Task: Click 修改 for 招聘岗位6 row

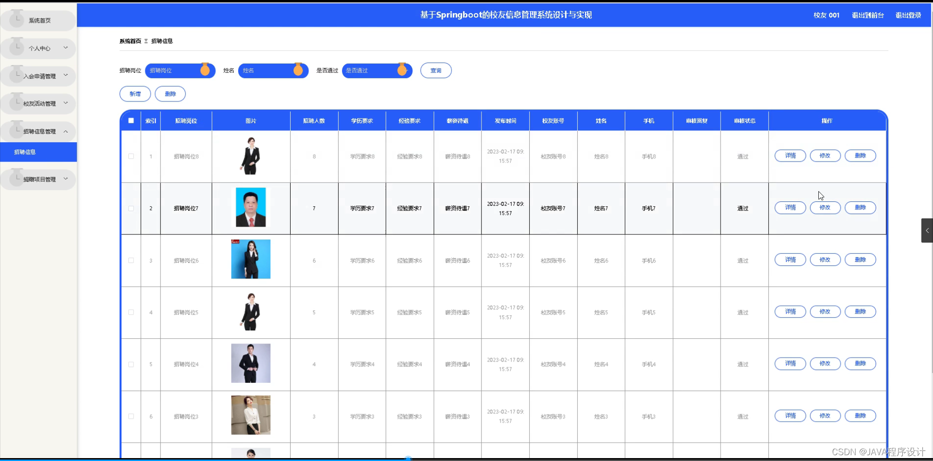Action: coord(825,260)
